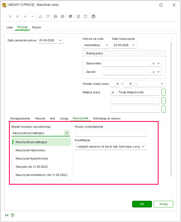Click Wymiar czasu pracy numerator field
This screenshot has width=181, height=222.
click(x=115, y=84)
